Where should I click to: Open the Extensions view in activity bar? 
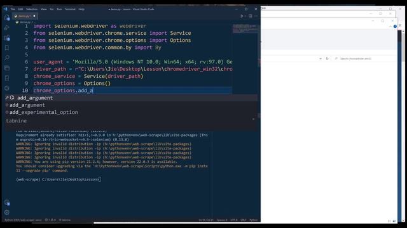tap(7, 38)
